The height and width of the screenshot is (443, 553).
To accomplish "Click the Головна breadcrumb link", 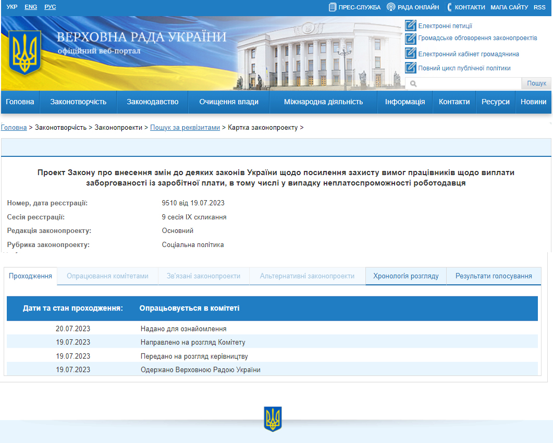I will (14, 127).
